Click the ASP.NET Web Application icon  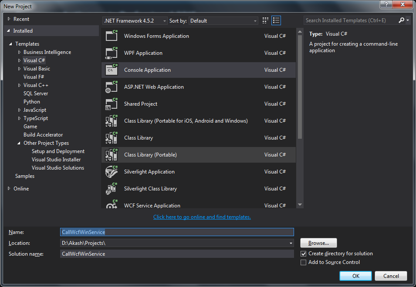(x=112, y=87)
